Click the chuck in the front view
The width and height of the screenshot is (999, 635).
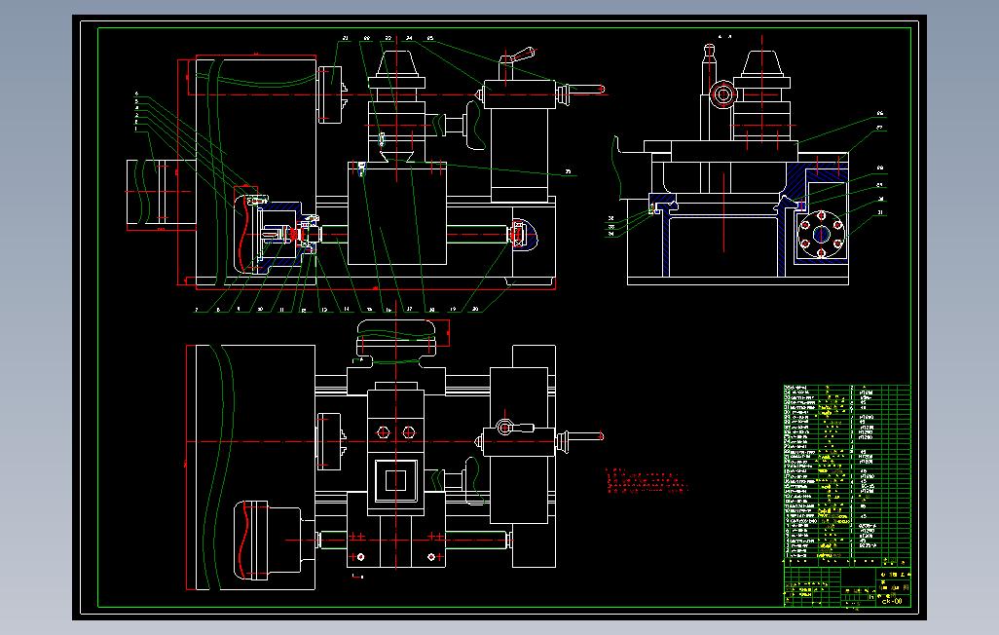click(333, 94)
